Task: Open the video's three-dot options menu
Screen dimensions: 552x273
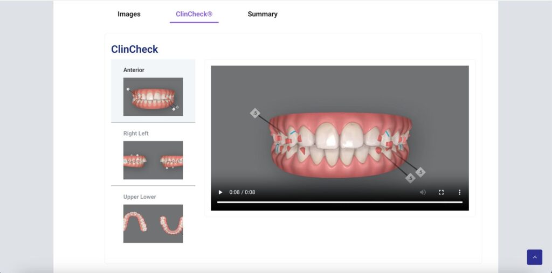Action: click(459, 192)
